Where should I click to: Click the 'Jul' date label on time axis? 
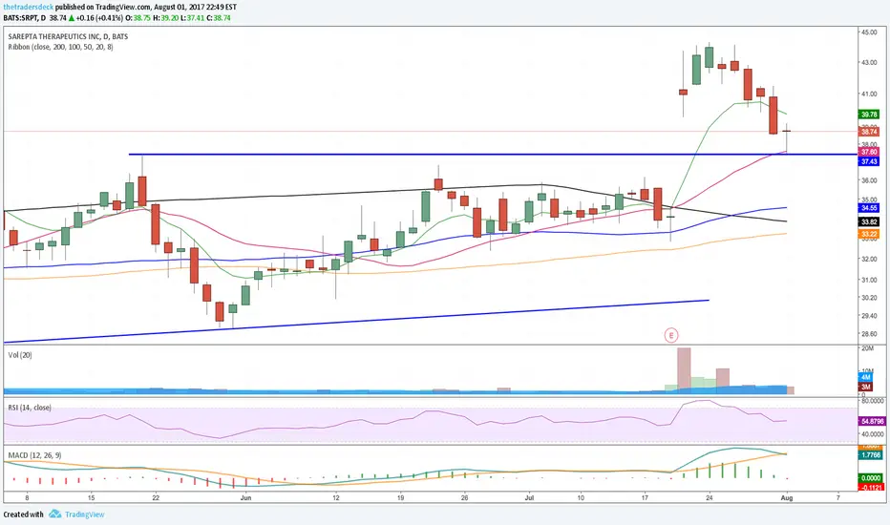[530, 497]
